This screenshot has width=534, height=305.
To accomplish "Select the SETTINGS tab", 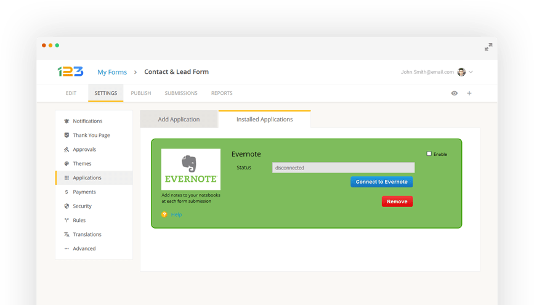I will pos(105,93).
